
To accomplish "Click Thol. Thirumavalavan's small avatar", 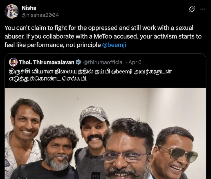I will point(13,62).
